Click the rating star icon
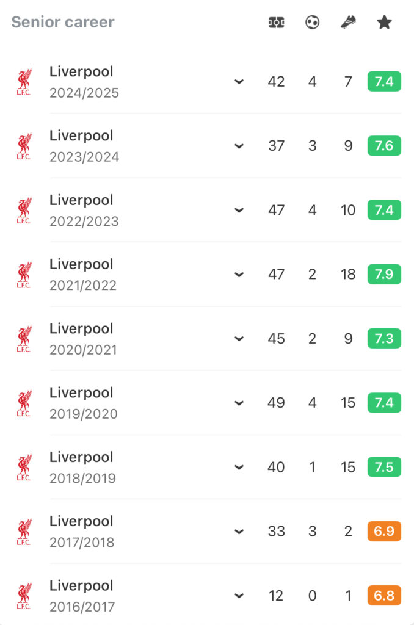Screen dimensions: 414x625 point(384,23)
